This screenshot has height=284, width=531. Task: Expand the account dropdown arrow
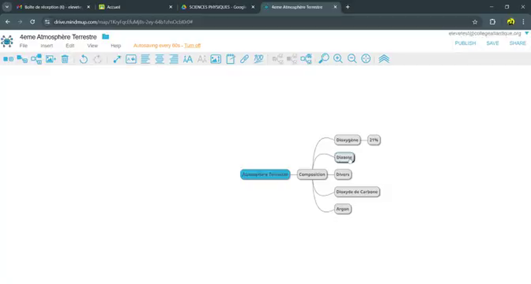tap(526, 34)
